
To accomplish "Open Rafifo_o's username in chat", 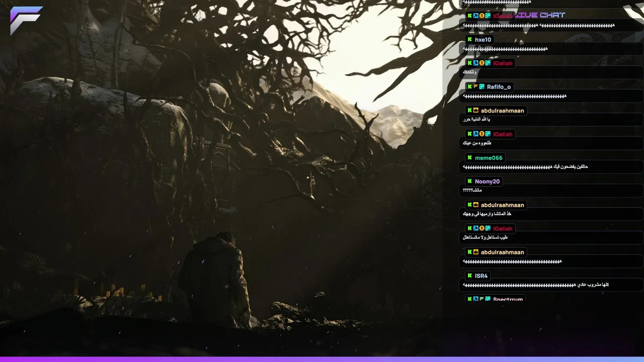I will [x=499, y=87].
